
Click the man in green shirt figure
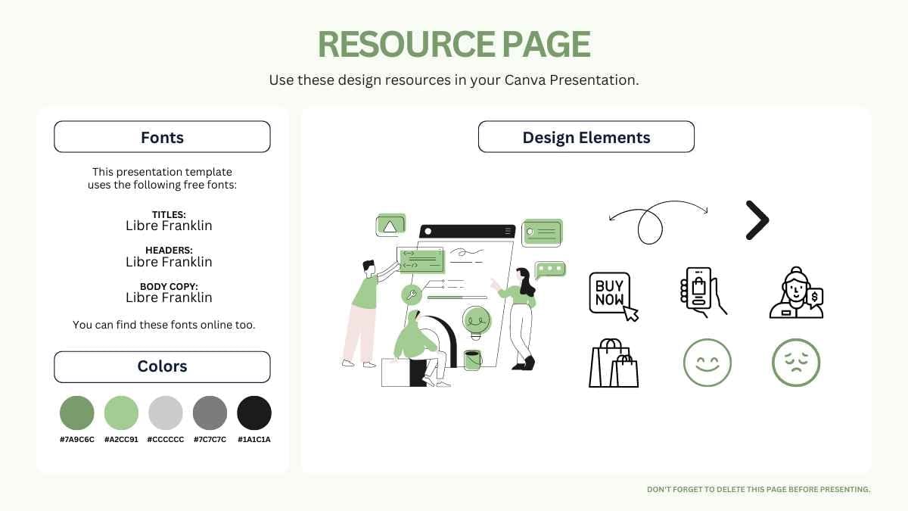point(364,313)
